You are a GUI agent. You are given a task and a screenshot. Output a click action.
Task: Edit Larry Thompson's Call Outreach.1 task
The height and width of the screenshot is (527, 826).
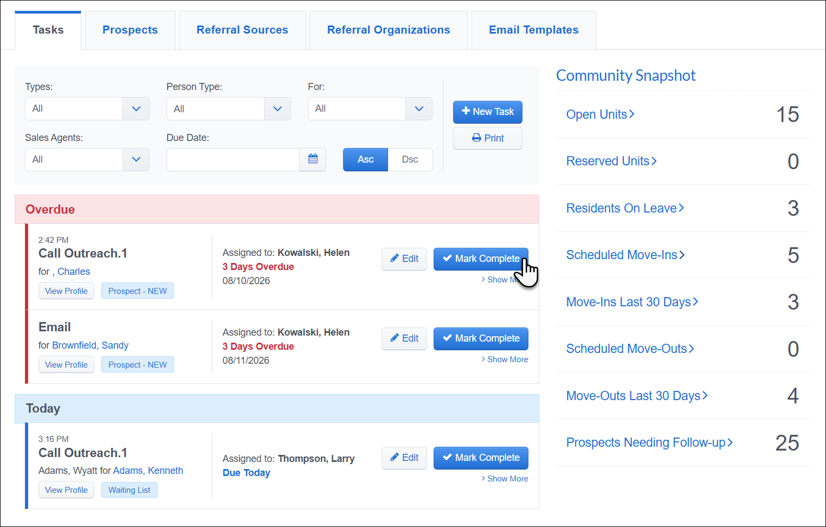click(x=404, y=458)
